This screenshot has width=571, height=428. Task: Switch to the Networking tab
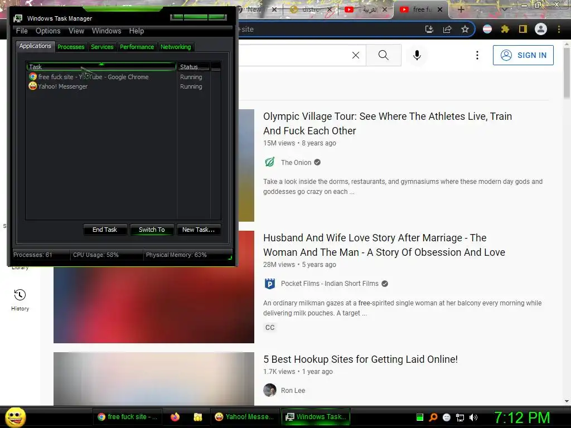176,47
